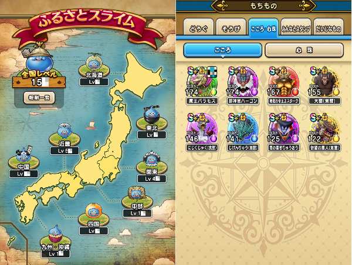
Task: Open the みんなとスタンプ tab
Action: [296, 28]
